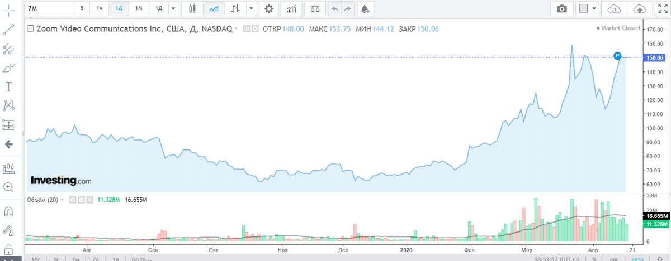Open the compare symbols scales icon
The height and width of the screenshot is (261, 671).
point(315,8)
